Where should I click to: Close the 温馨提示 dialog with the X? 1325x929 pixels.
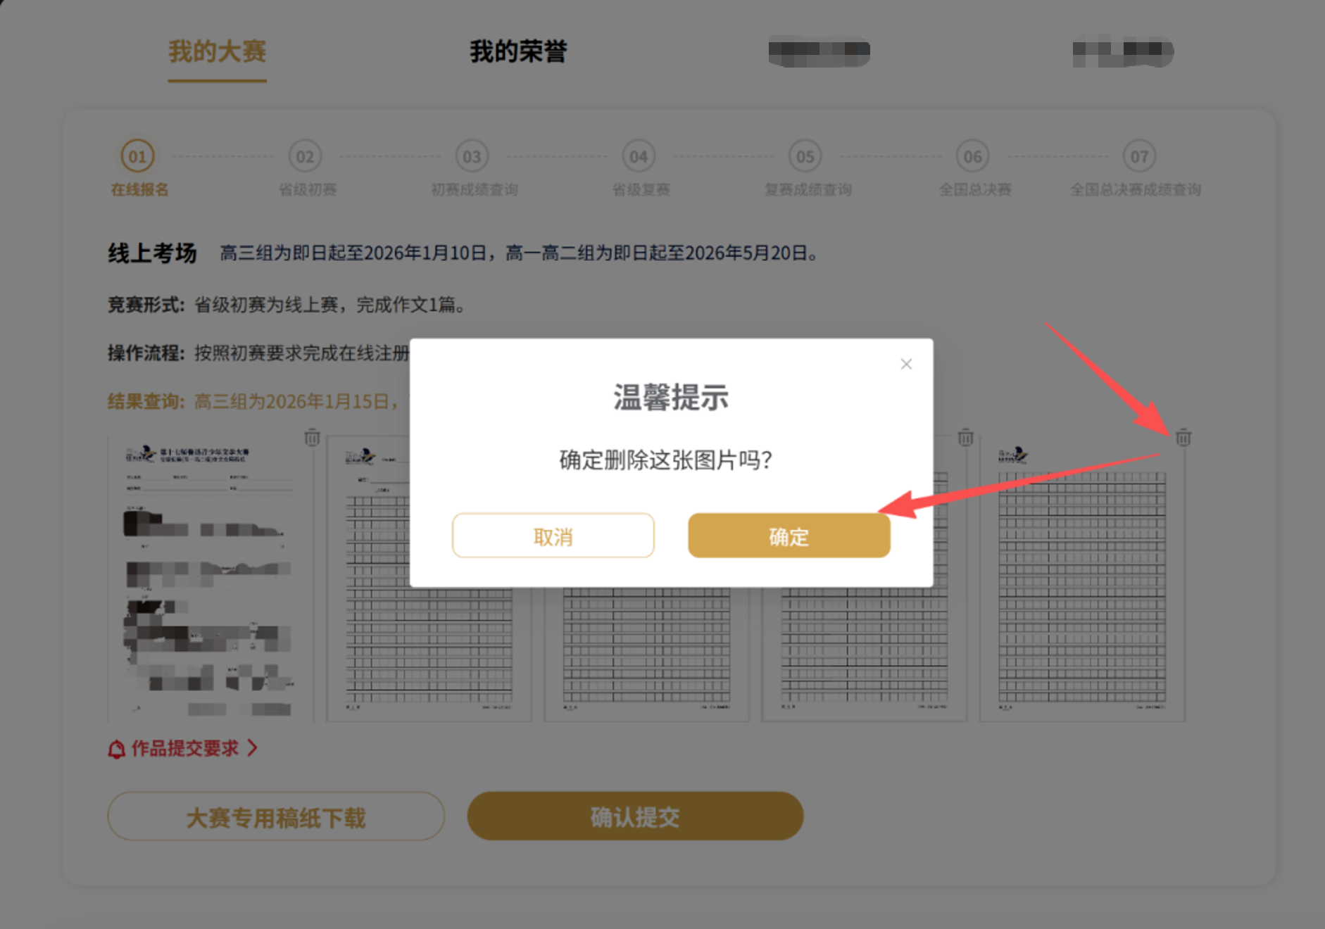pos(906,364)
